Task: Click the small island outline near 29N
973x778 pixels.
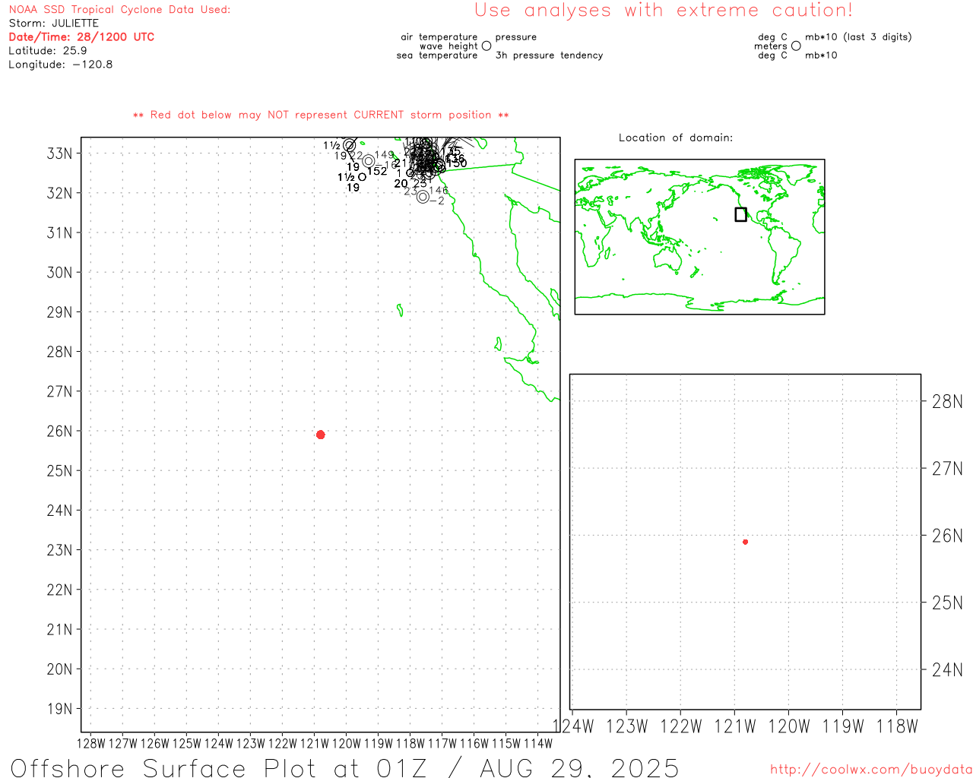Action: (400, 310)
